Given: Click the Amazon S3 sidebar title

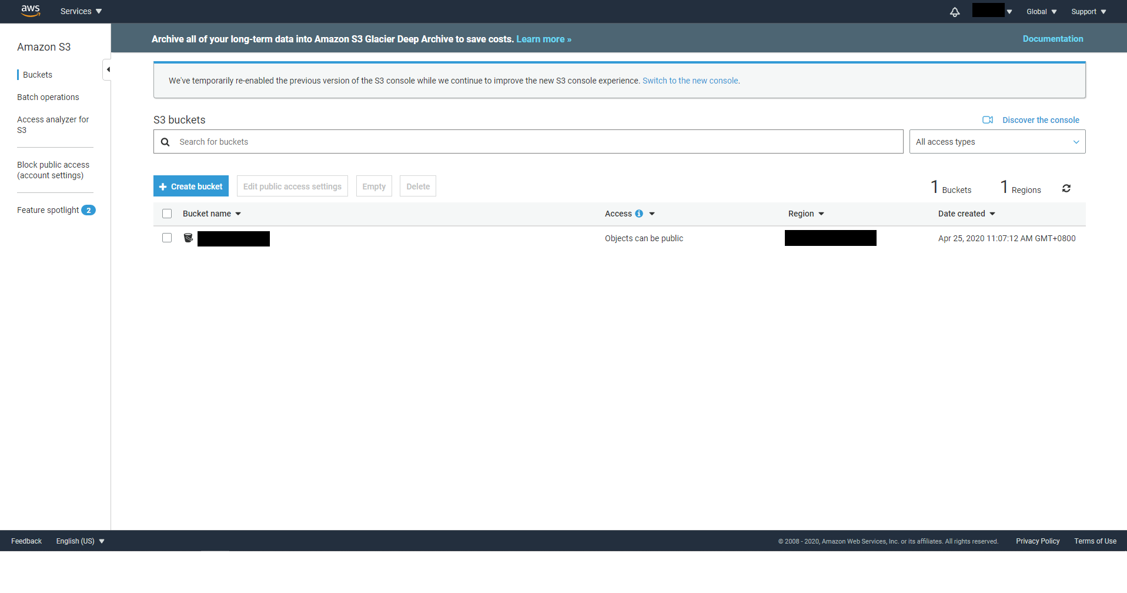Looking at the screenshot, I should (44, 47).
